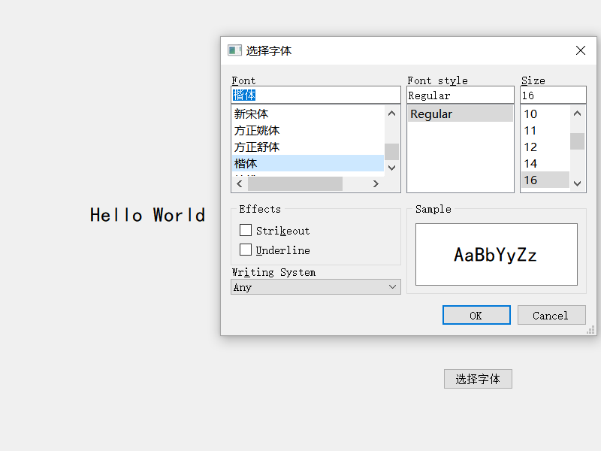Image resolution: width=601 pixels, height=451 pixels.
Task: Close the 选择字体 dialog
Action: click(580, 50)
